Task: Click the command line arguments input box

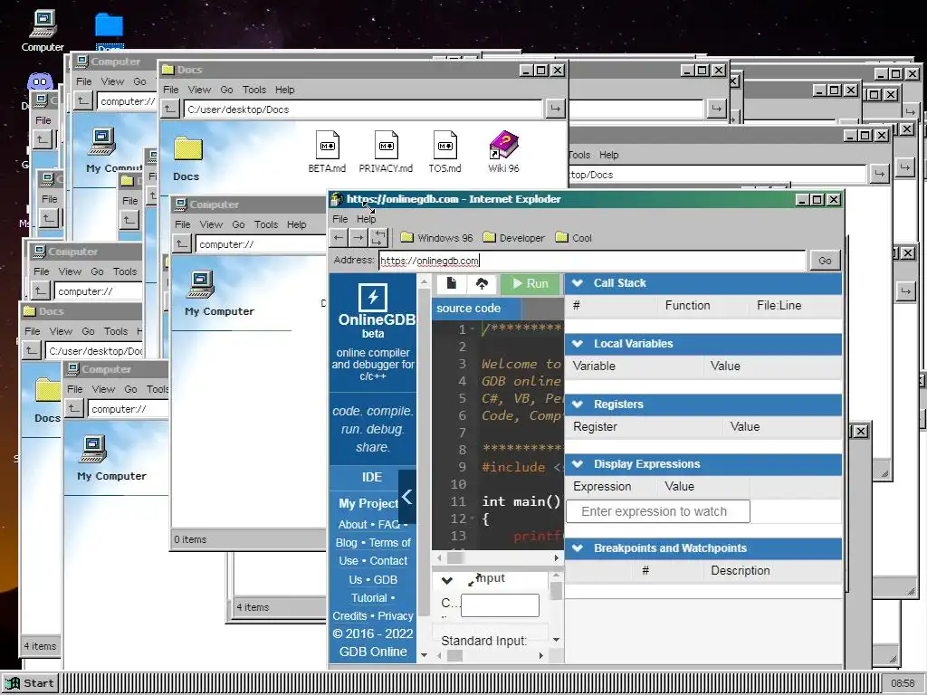Action: tap(500, 605)
